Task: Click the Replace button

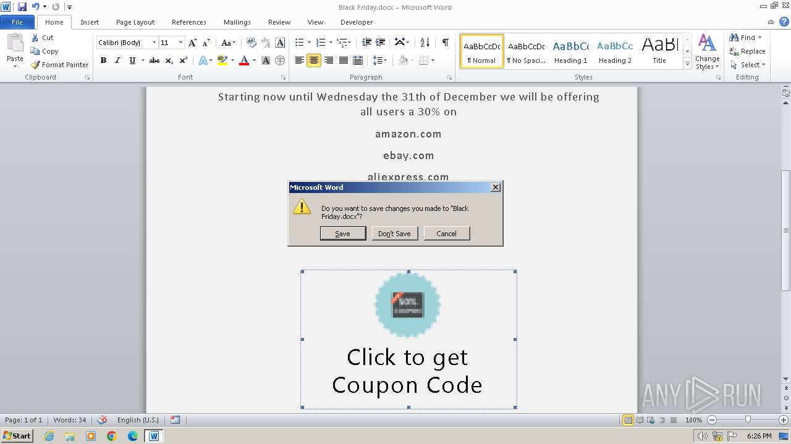Action: (748, 51)
